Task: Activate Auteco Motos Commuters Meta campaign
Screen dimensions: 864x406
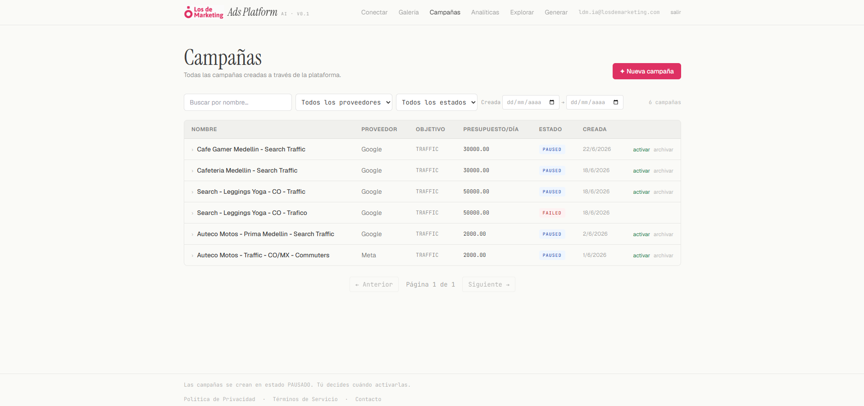Action: pyautogui.click(x=641, y=255)
